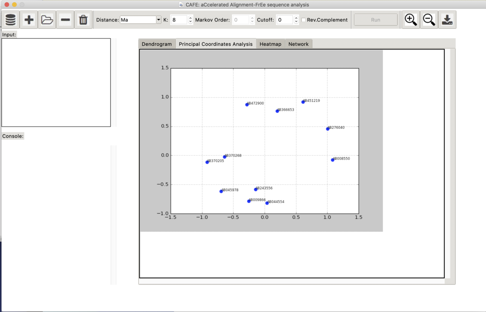
Task: Click the Cutoff value field
Action: coord(285,20)
